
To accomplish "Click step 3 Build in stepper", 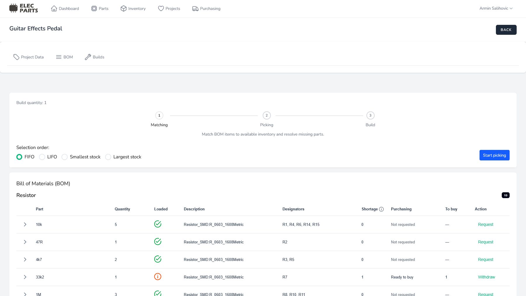I will pos(370,115).
